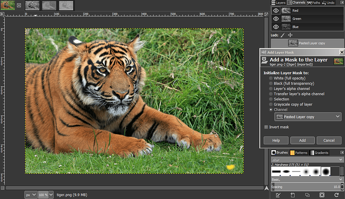Create a new brush with paper icon

[x=292, y=195]
